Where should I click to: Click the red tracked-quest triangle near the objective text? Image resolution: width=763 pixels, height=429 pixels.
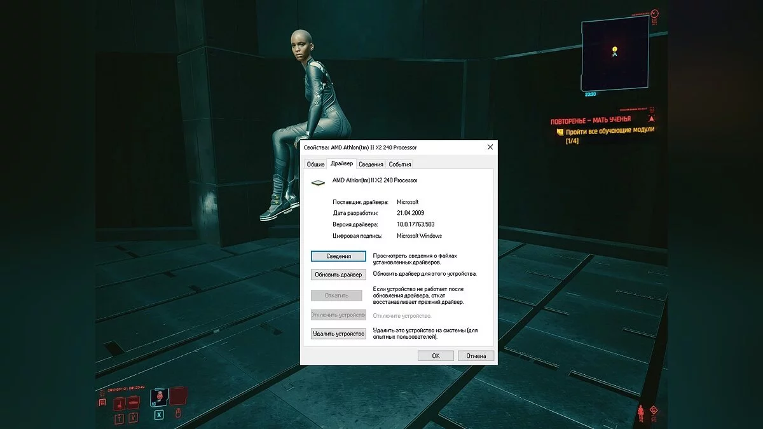[652, 118]
